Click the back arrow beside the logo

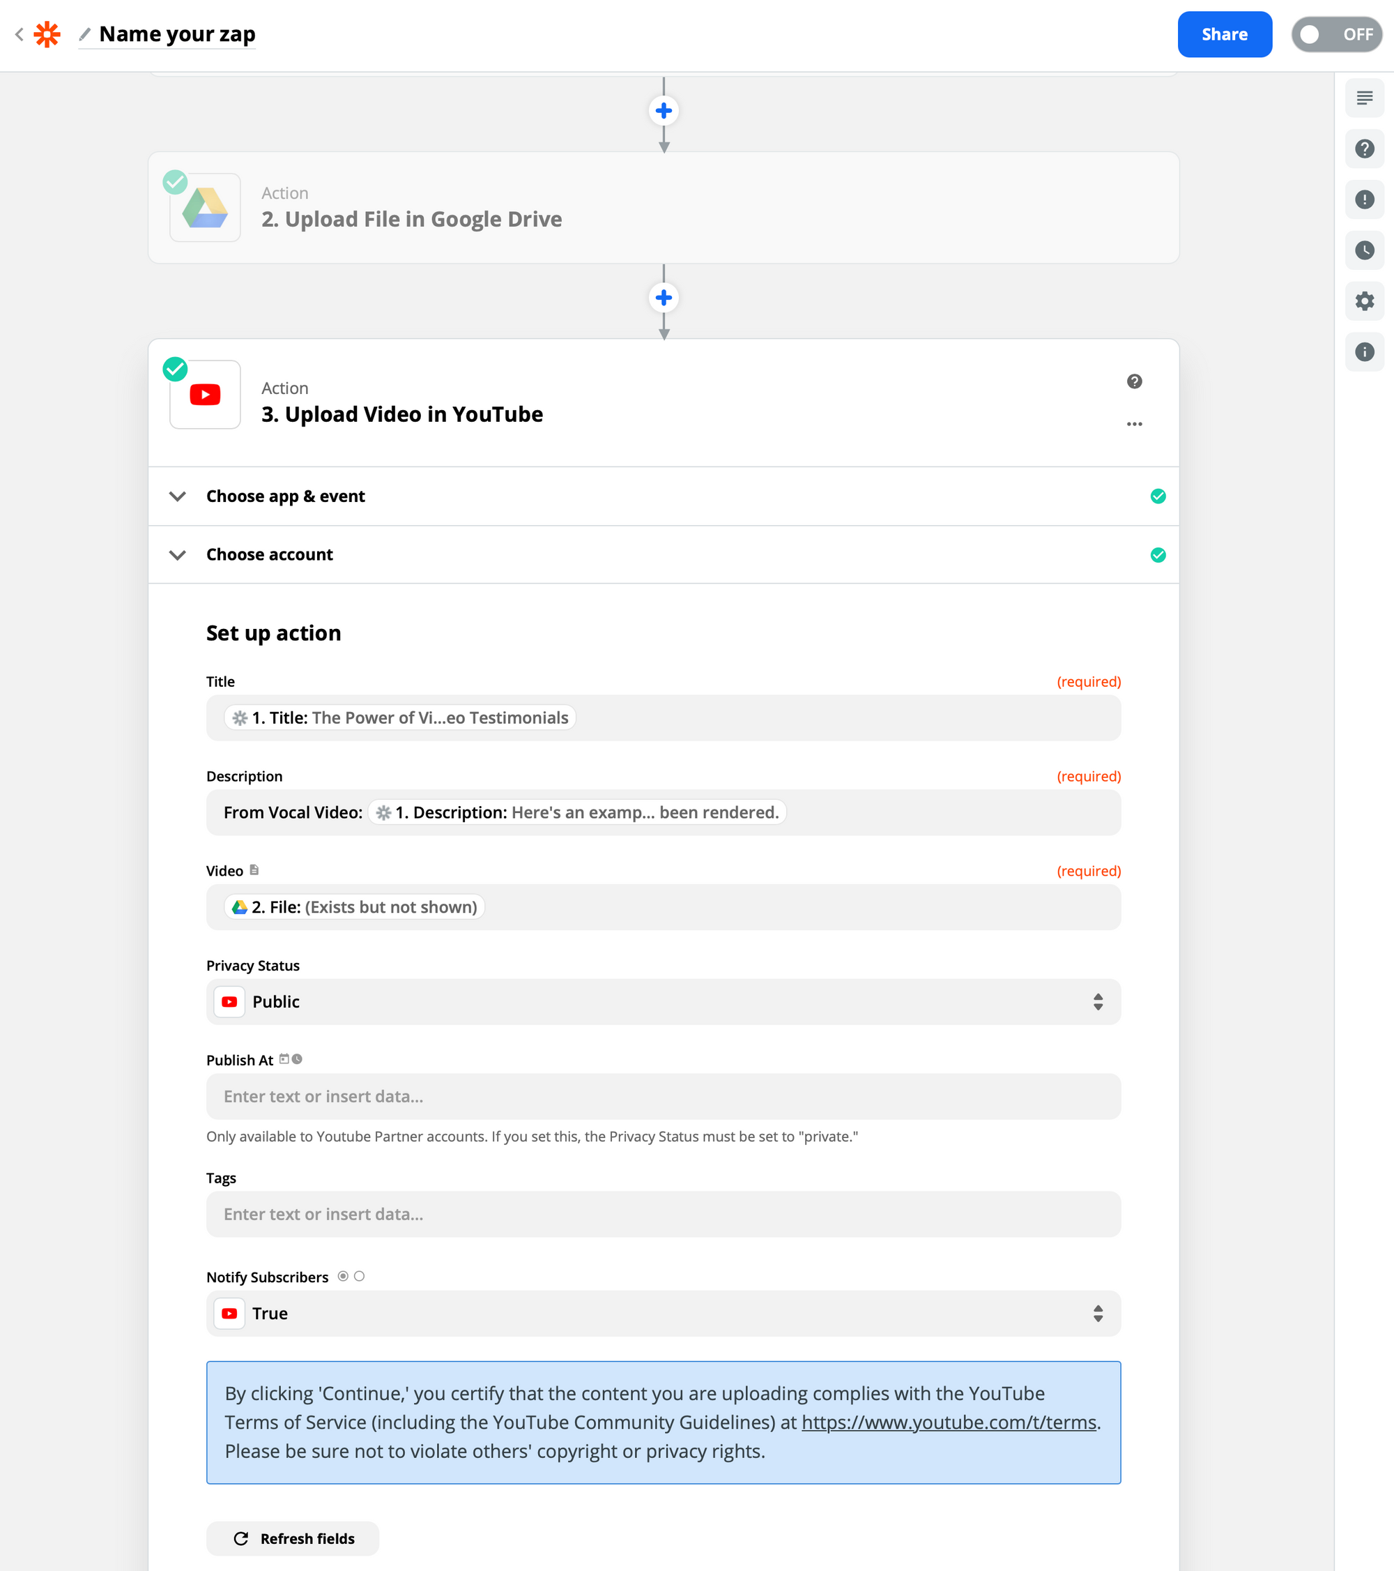click(20, 35)
